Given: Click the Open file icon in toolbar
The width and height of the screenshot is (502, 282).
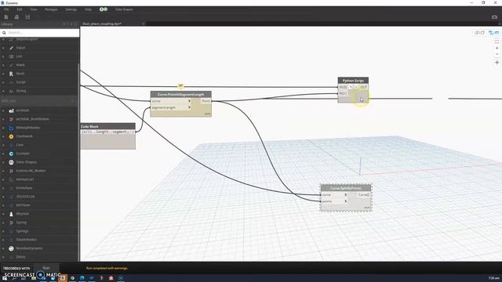Looking at the screenshot, I should [x=16, y=17].
